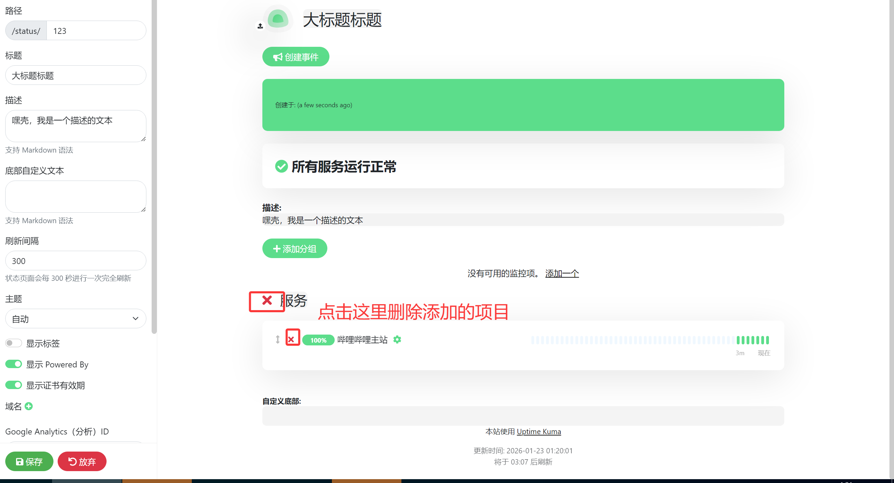Click the red X beside 服务 group
The height and width of the screenshot is (483, 894).
(x=267, y=300)
